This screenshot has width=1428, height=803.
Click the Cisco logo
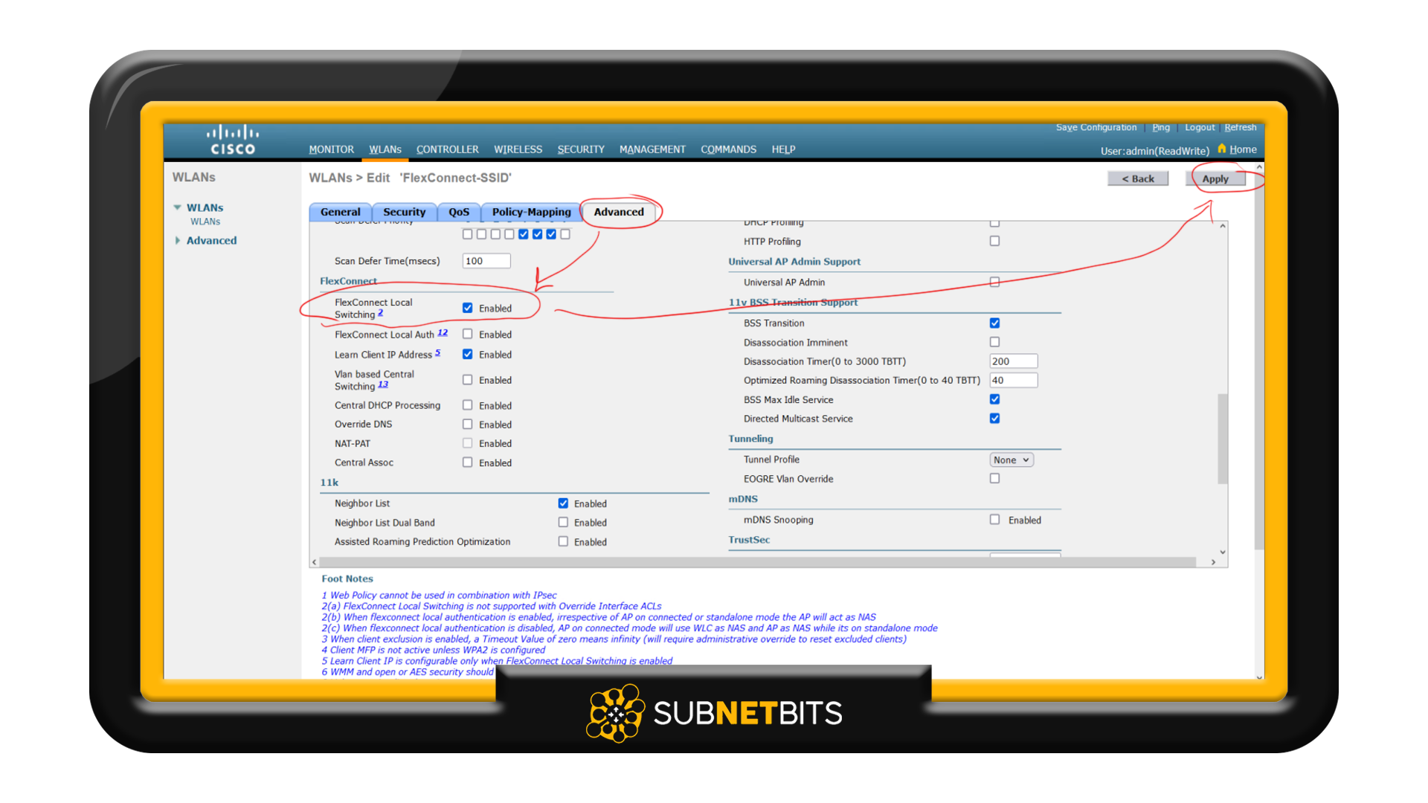[x=233, y=140]
